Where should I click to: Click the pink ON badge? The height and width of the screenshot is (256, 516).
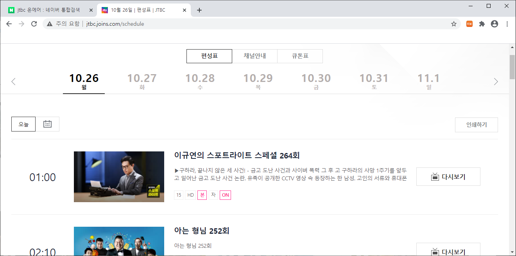click(226, 195)
